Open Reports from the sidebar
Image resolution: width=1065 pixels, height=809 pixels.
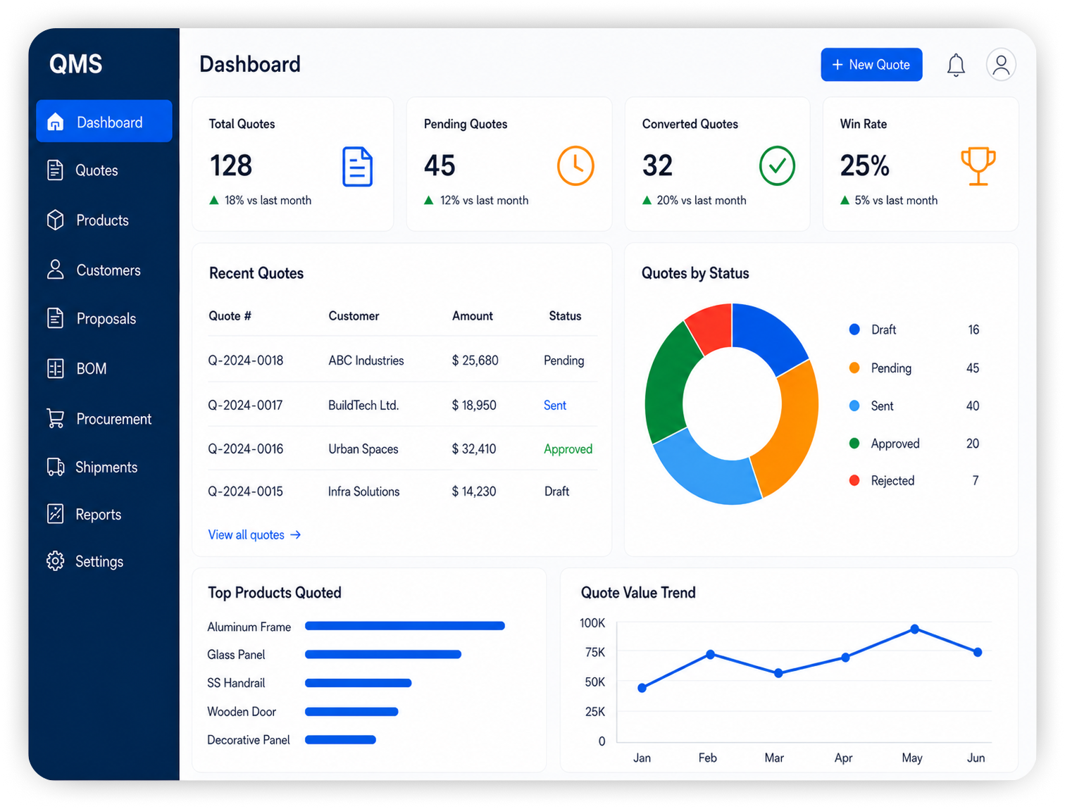[x=99, y=515]
